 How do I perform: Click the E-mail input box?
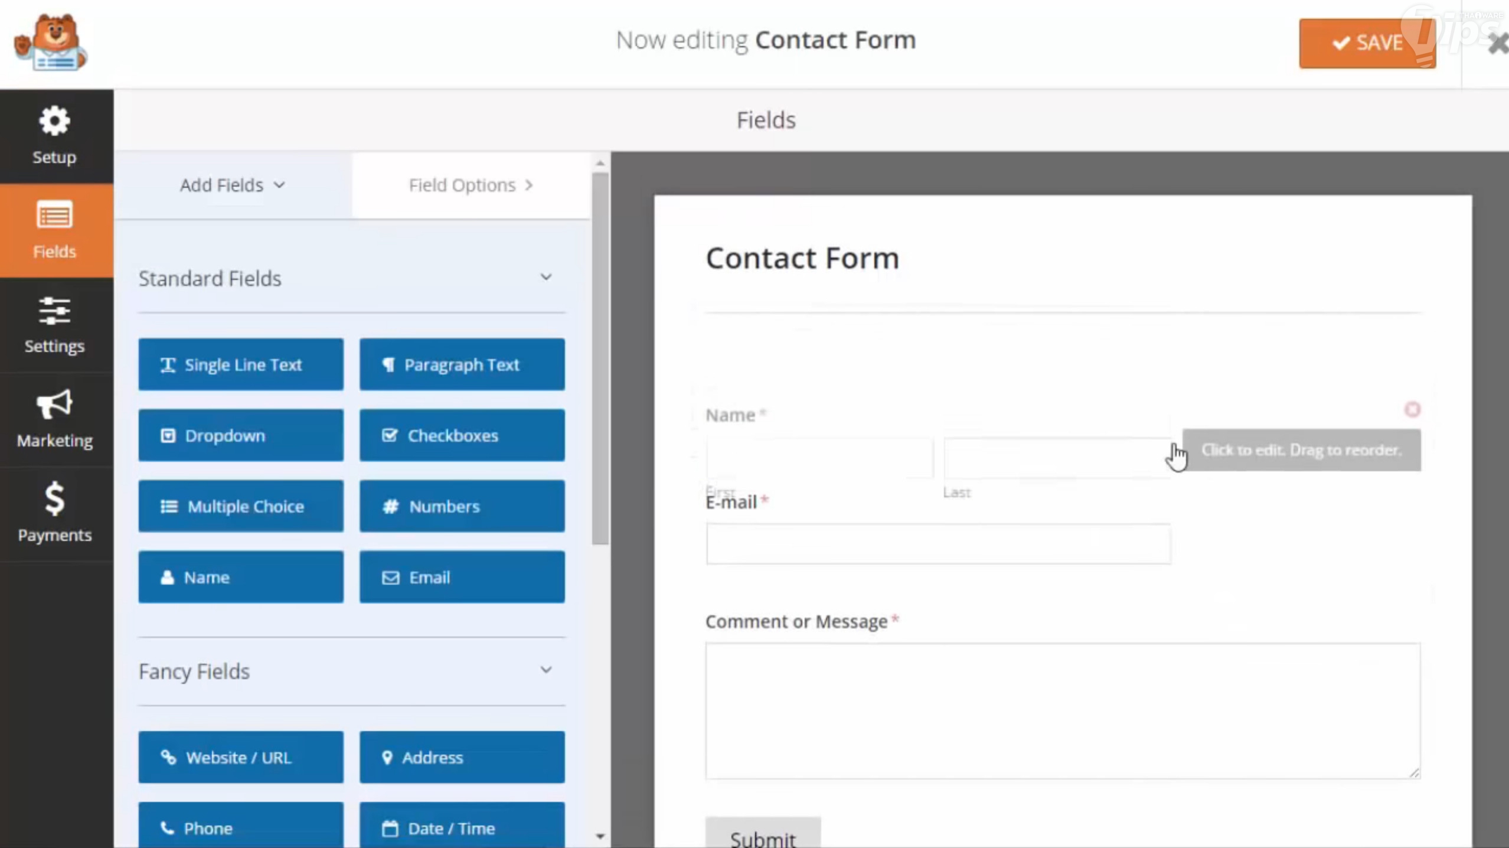pyautogui.click(x=938, y=543)
